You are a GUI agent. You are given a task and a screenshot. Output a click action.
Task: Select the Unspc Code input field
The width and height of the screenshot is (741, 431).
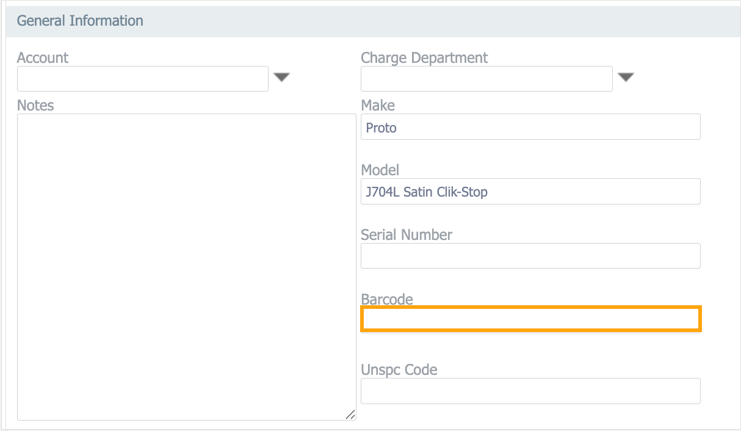(530, 391)
